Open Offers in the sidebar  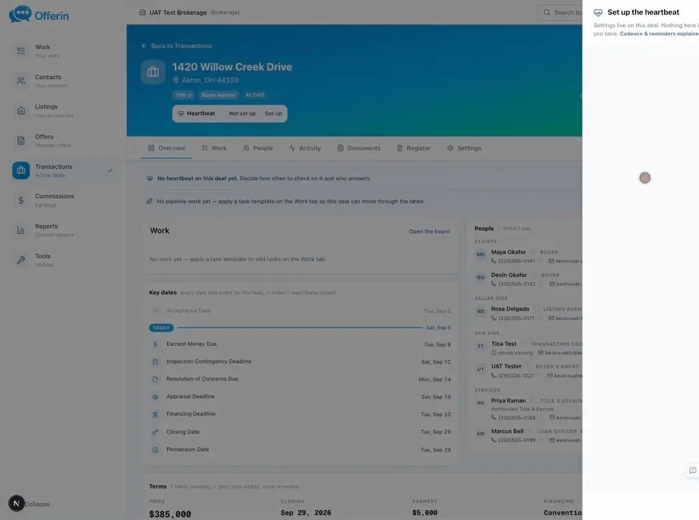64,141
